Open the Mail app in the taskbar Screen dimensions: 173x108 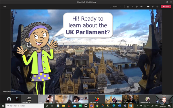pyautogui.click(x=75, y=106)
